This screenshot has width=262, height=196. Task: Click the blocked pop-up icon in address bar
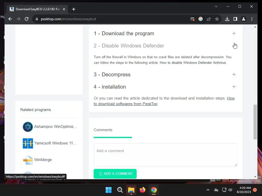pyautogui.click(x=192, y=19)
